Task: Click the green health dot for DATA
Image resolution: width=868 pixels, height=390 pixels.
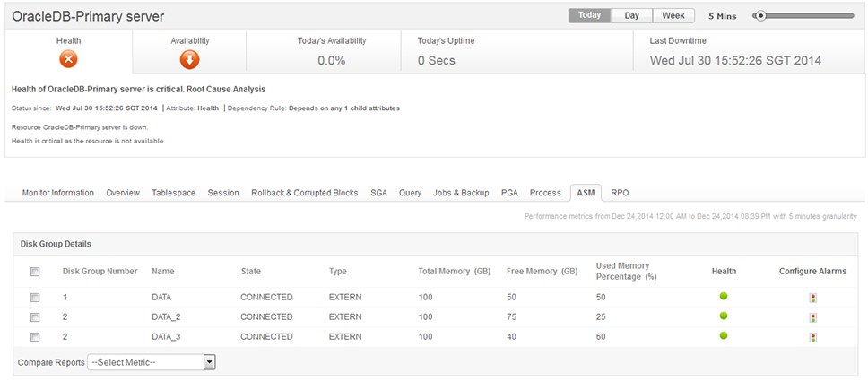Action: coord(724,296)
